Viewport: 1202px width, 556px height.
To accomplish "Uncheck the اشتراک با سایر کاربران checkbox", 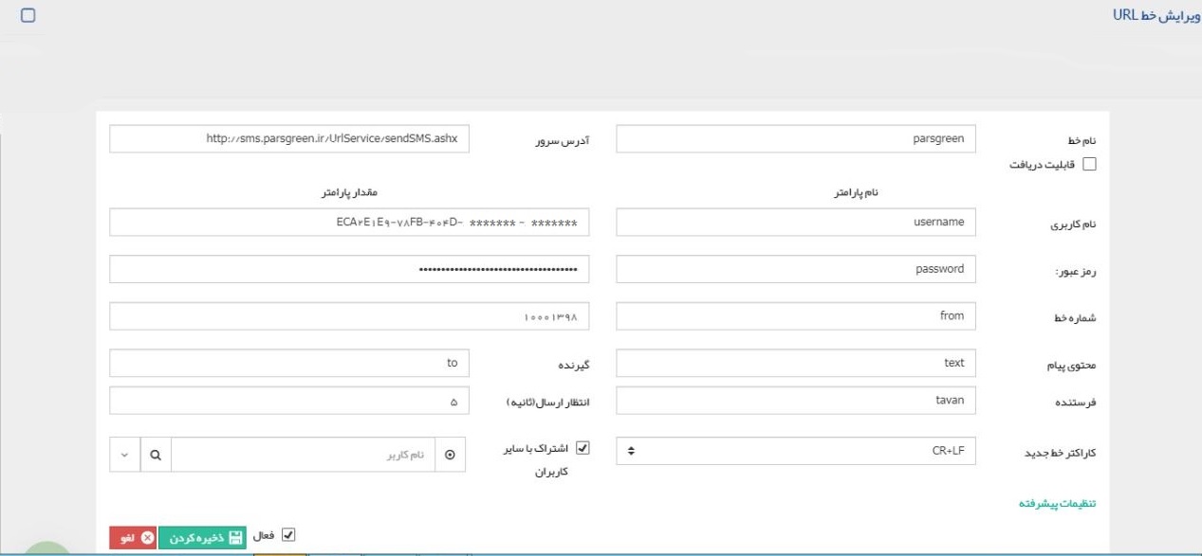I will [583, 448].
